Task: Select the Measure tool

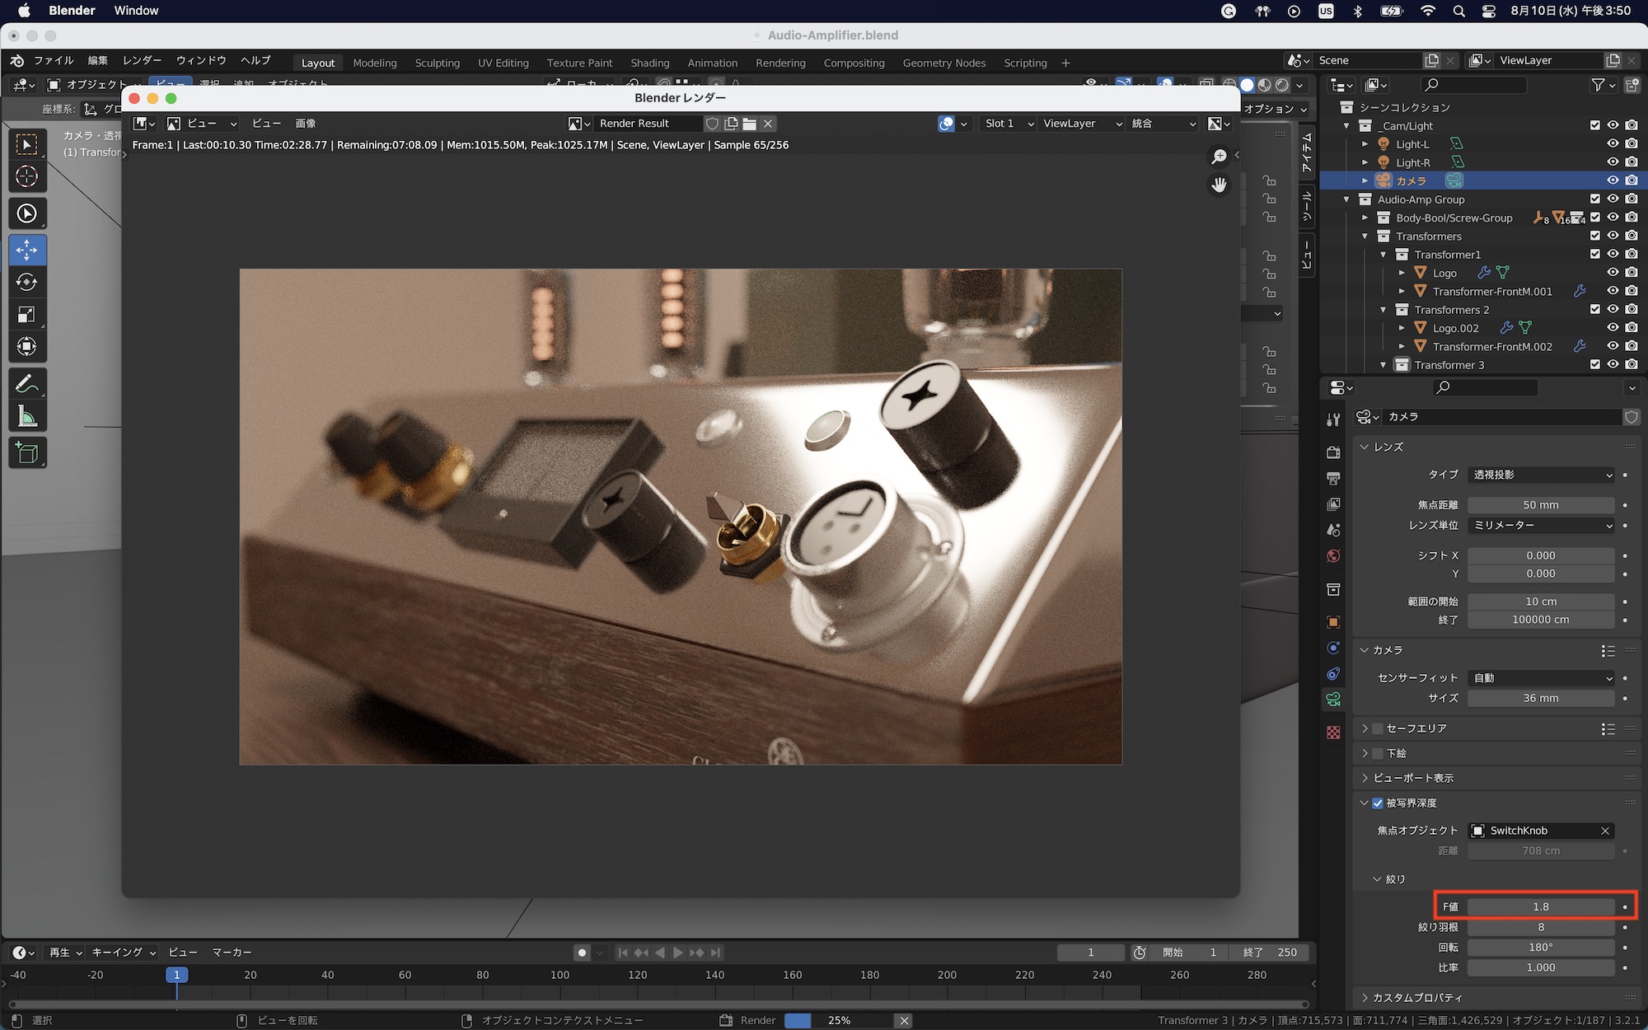Action: pos(26,417)
